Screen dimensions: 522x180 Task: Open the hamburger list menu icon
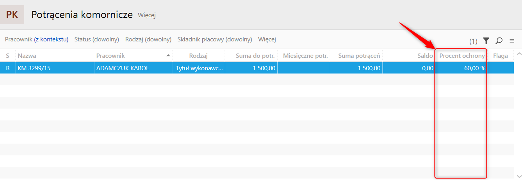512,41
